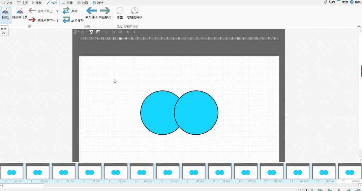Click the play button in bottom controls
Viewport: 362px width, 191px height.
[x=339, y=190]
